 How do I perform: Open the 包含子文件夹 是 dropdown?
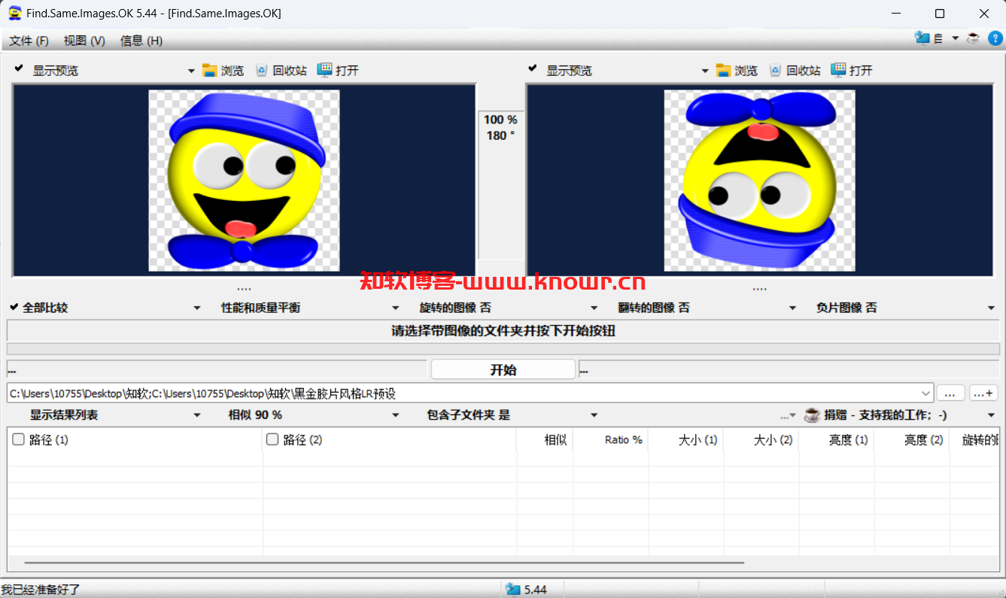[x=594, y=415]
